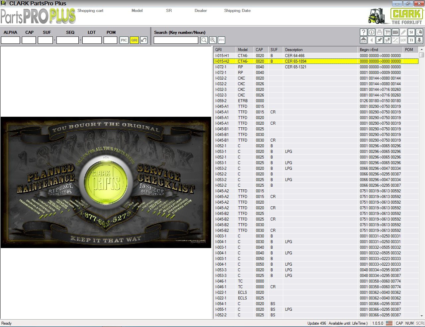
Task: Click 'Update 496' in the status bar
Action: 317,323
